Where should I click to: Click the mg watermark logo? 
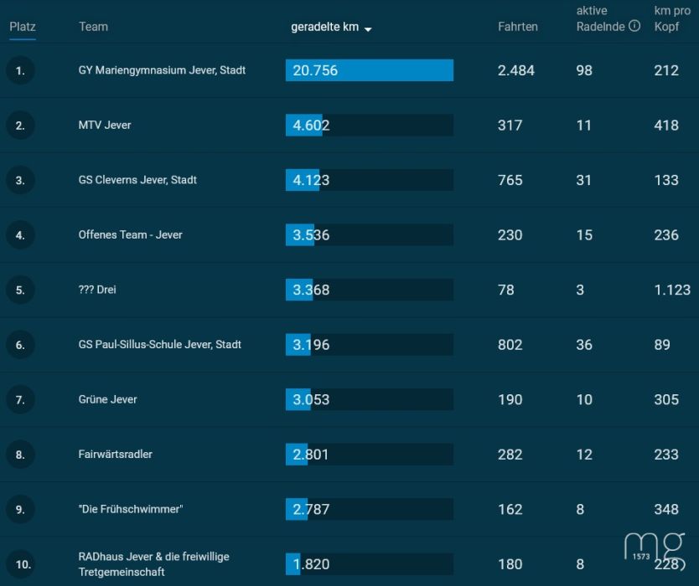655,547
